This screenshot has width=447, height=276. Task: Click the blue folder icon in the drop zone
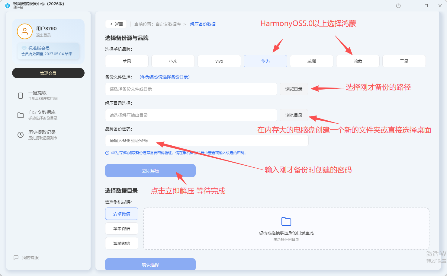(x=286, y=221)
